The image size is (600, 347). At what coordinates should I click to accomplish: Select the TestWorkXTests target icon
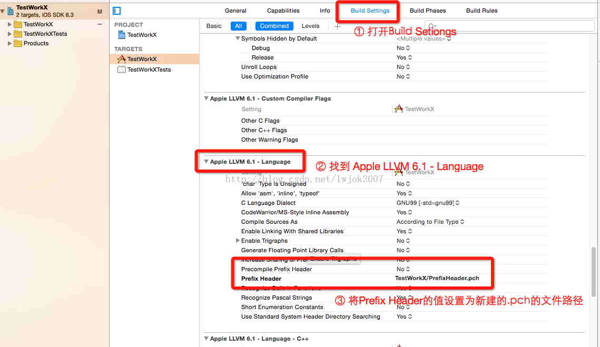coord(121,70)
